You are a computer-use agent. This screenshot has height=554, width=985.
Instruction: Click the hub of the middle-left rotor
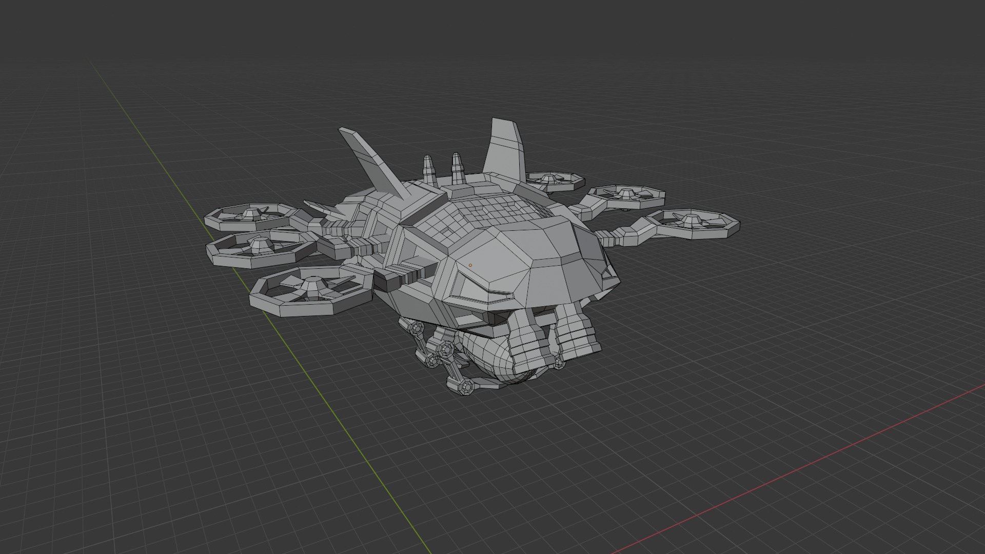pos(260,246)
